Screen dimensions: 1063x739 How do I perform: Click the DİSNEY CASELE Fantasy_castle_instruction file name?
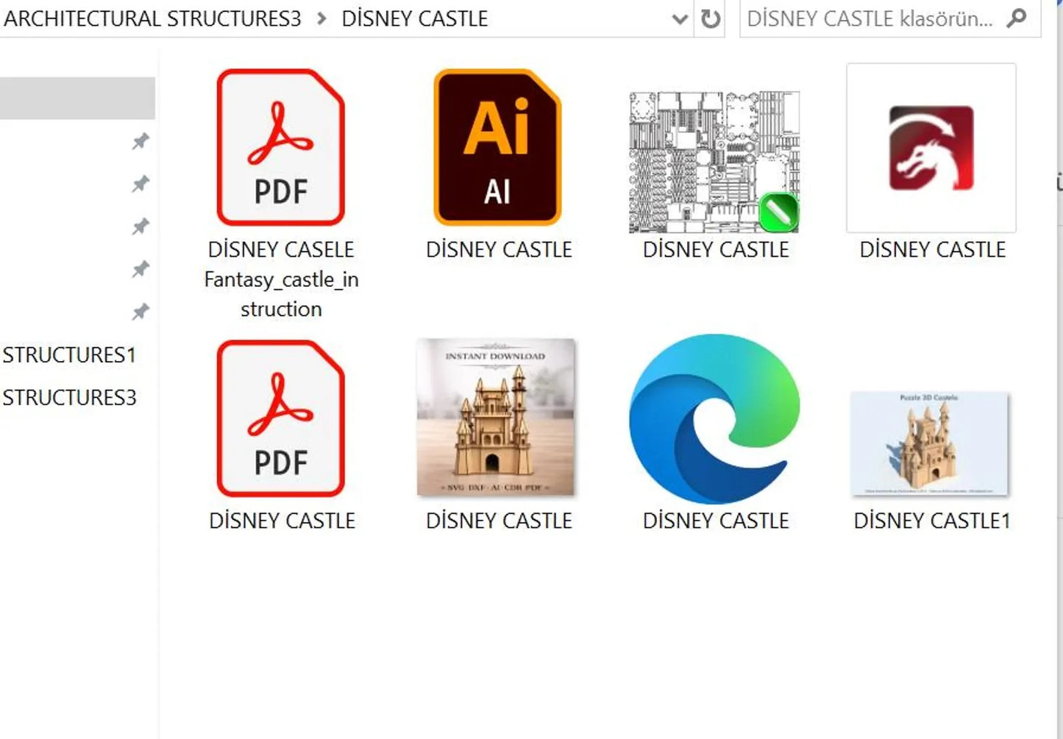click(x=281, y=279)
